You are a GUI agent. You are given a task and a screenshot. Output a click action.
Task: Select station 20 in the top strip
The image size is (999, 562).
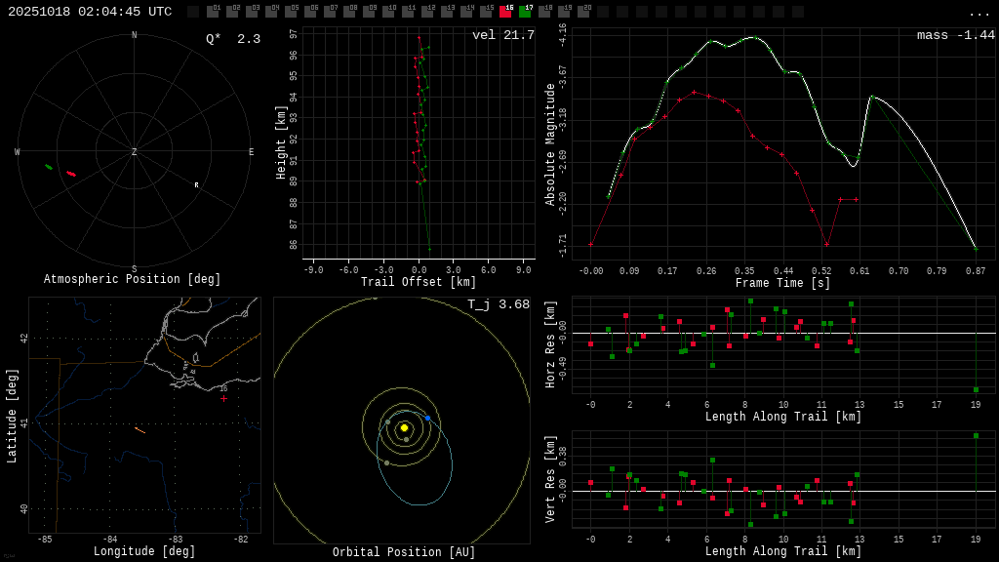pos(583,12)
